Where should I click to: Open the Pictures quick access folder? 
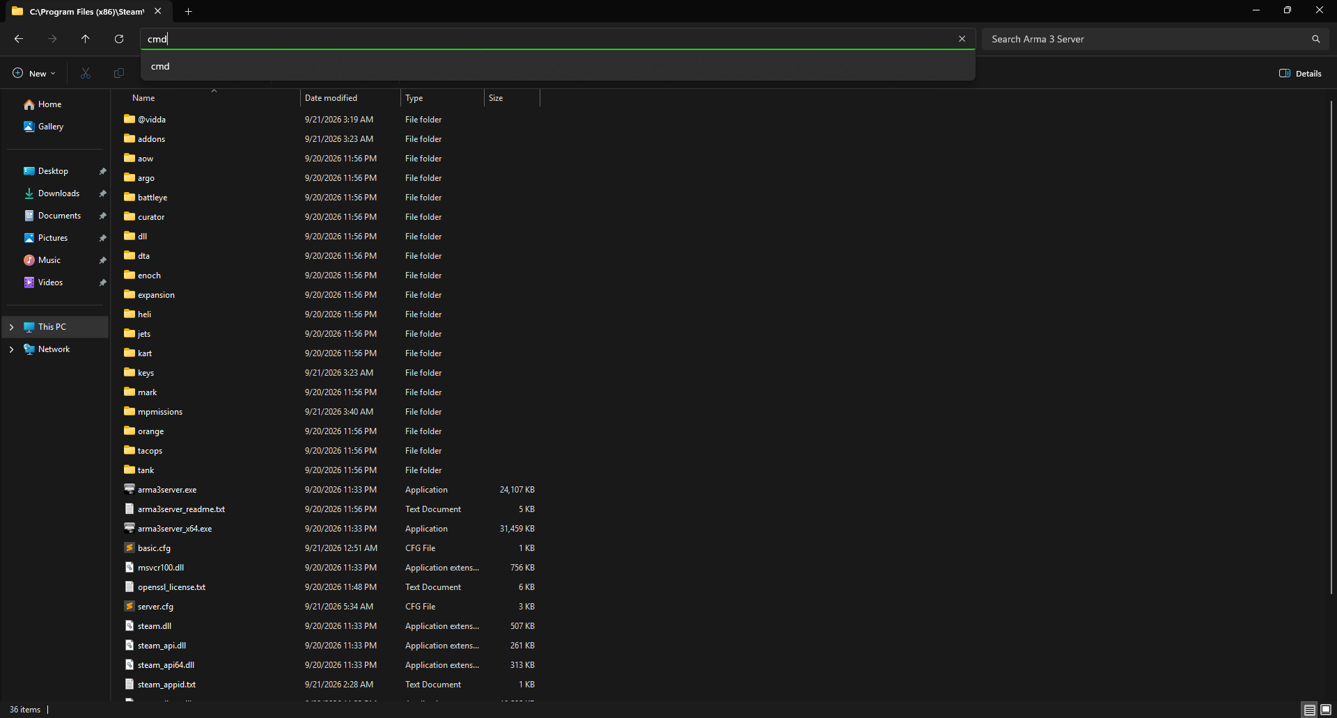[53, 238]
